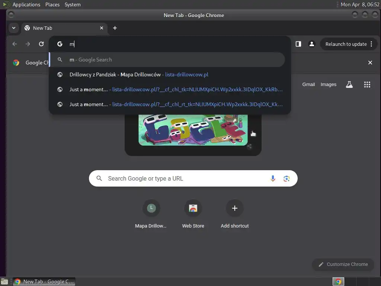This screenshot has height=286, width=381.
Task: Select the New Tab browser tab
Action: tap(64, 28)
